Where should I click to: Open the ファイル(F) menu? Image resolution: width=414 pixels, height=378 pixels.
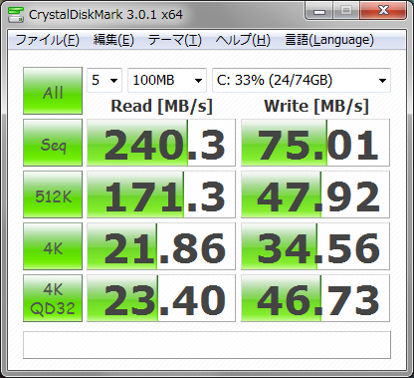pos(48,40)
